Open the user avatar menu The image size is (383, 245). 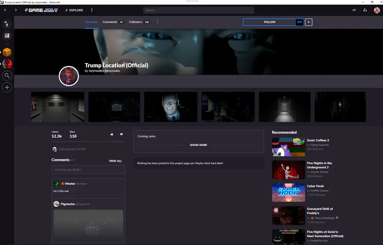(x=377, y=10)
